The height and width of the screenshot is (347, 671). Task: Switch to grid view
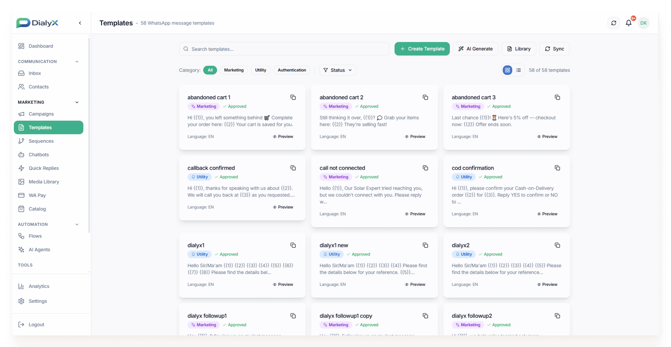[x=507, y=70]
